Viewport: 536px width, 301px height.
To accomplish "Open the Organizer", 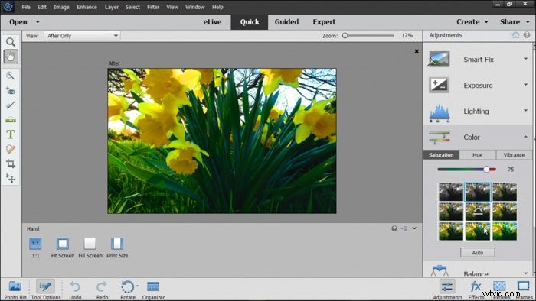I will tap(153, 290).
